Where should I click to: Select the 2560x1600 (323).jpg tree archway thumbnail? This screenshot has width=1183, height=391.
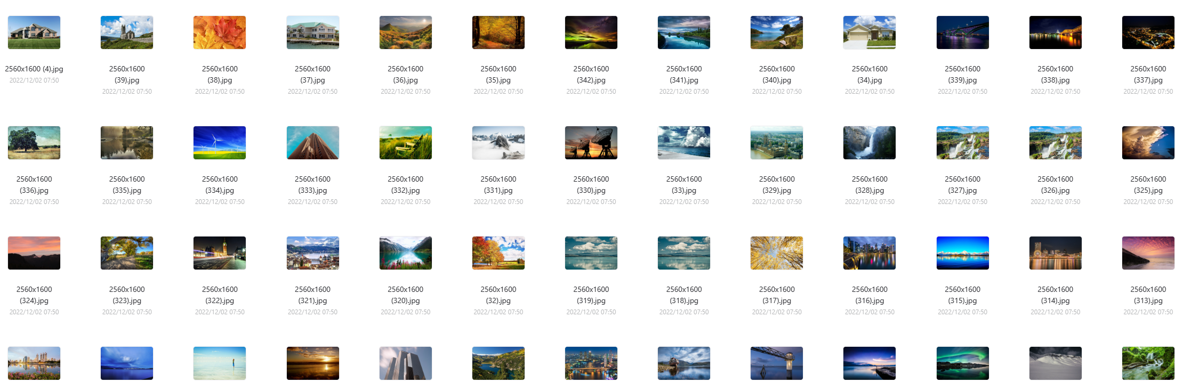[127, 253]
